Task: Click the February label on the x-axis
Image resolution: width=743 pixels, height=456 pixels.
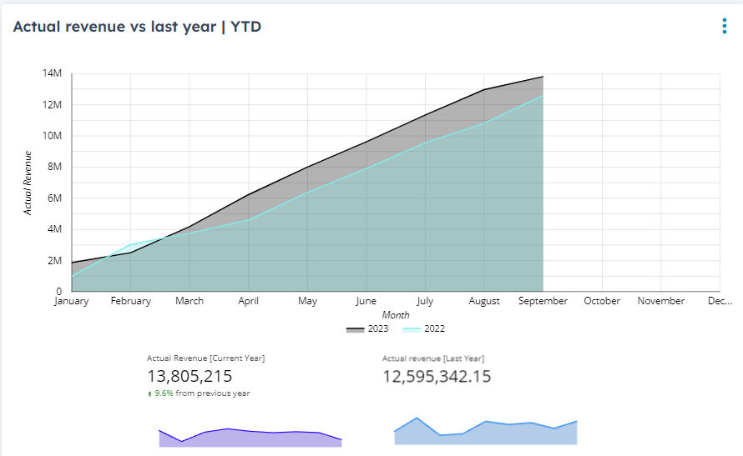Action: tap(131, 301)
